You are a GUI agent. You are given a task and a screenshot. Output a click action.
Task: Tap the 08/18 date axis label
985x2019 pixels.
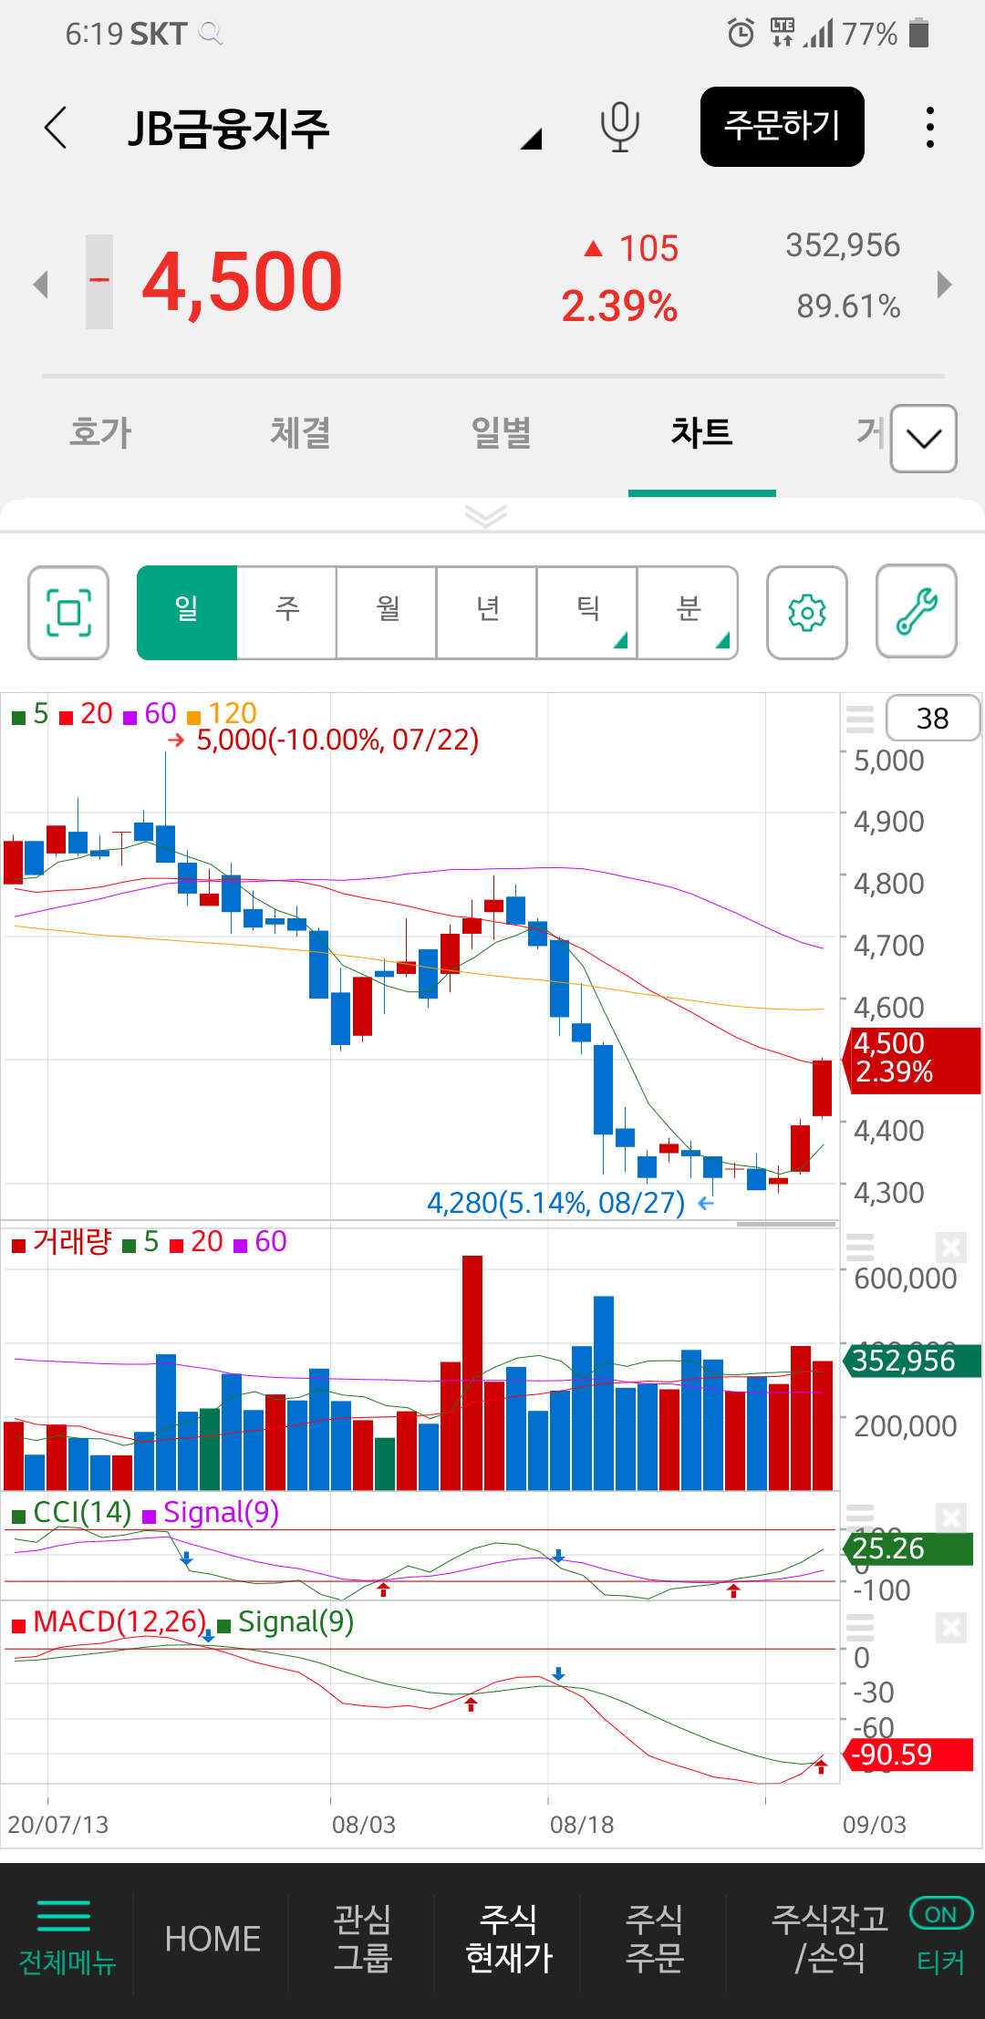582,1825
